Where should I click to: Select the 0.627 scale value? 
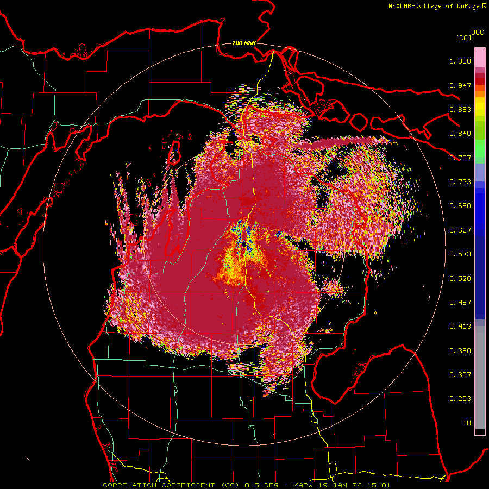click(460, 230)
